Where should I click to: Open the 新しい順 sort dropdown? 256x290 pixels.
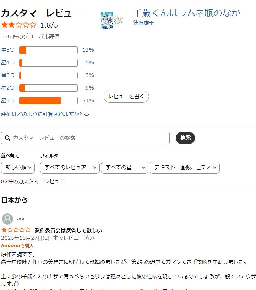(x=18, y=168)
